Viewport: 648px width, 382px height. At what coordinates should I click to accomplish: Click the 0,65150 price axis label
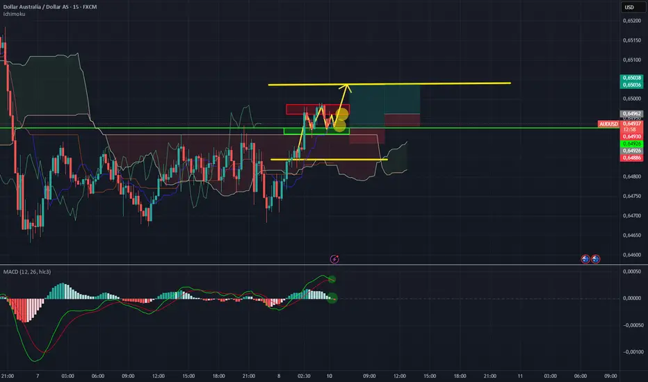click(x=632, y=40)
